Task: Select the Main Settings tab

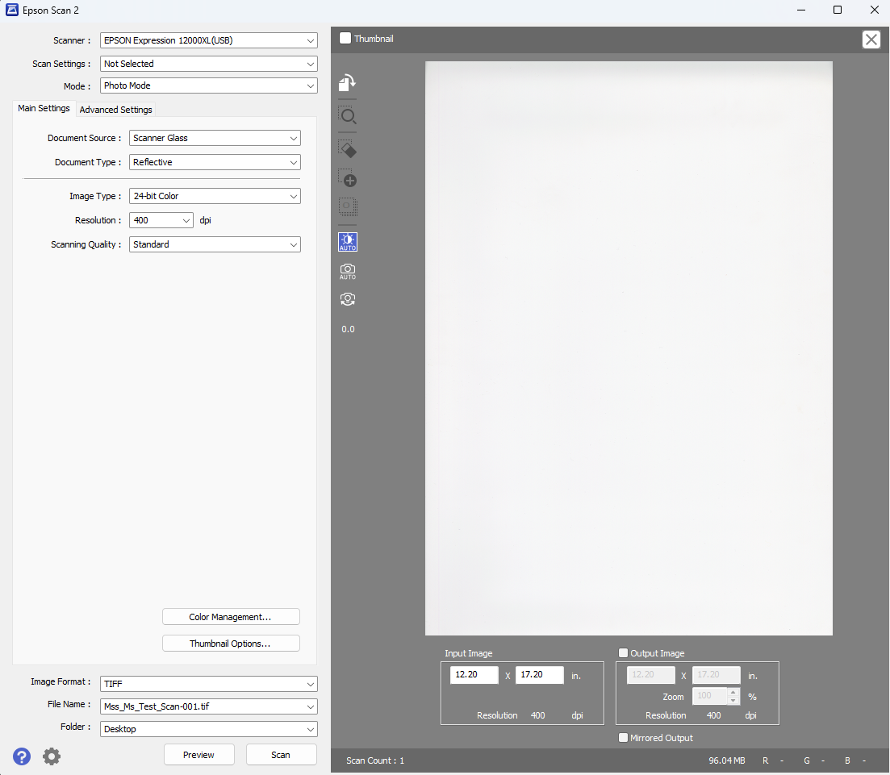Action: (44, 107)
